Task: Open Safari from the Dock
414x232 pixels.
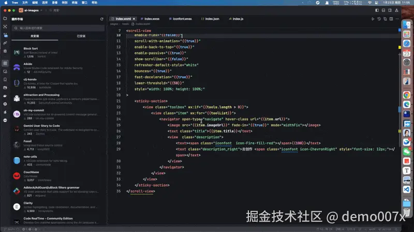Action: pyautogui.click(x=407, y=44)
